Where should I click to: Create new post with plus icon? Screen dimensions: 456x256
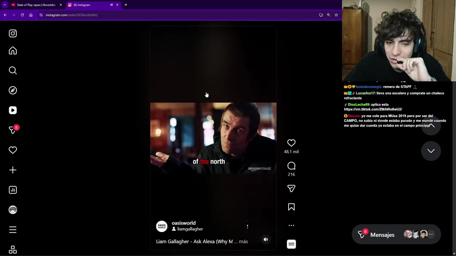pyautogui.click(x=13, y=170)
